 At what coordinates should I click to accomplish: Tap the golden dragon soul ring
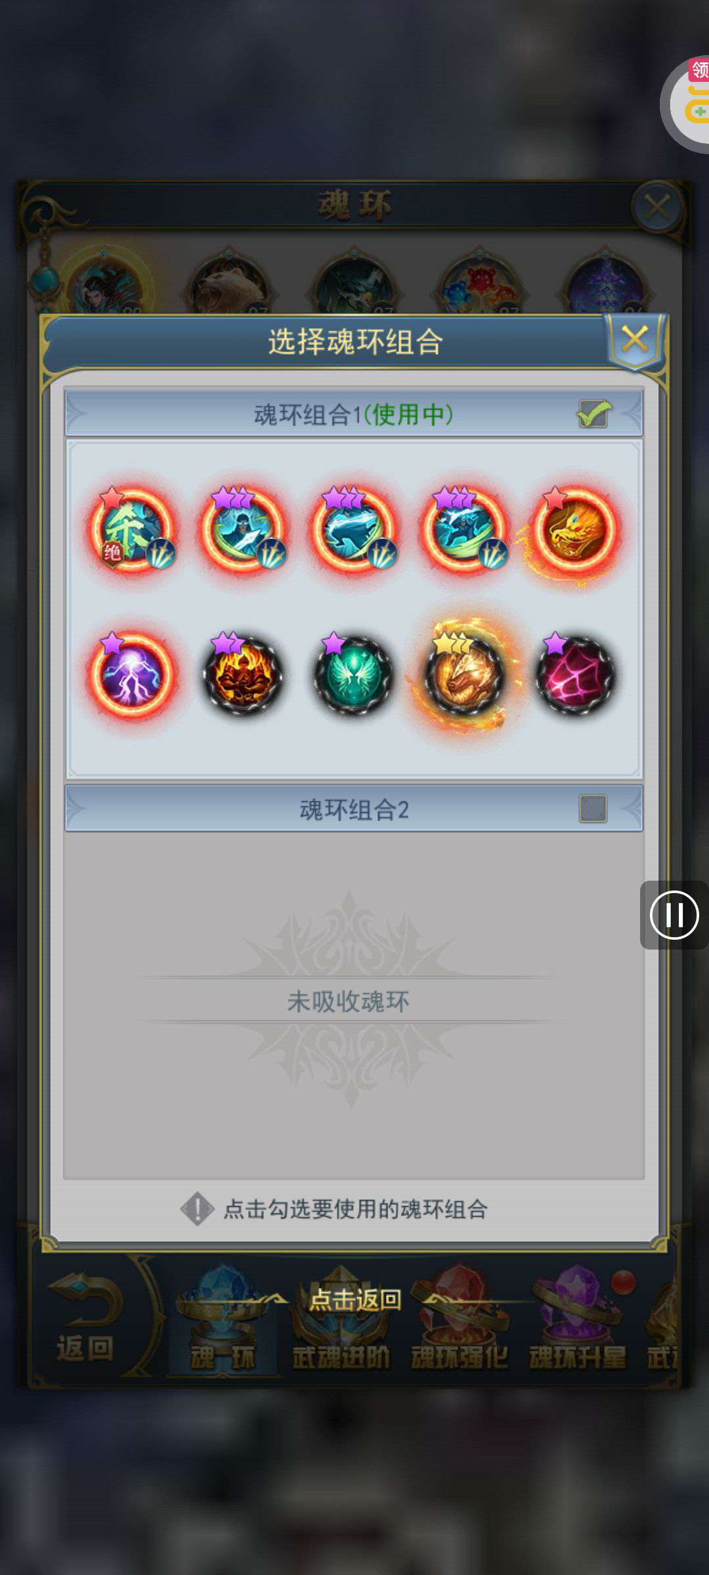click(575, 529)
